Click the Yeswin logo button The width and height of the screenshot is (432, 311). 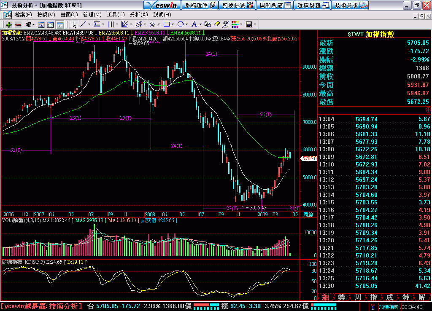coord(162,5)
